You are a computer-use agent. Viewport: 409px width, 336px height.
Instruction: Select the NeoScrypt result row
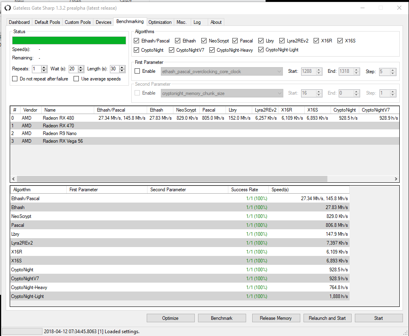click(x=180, y=216)
